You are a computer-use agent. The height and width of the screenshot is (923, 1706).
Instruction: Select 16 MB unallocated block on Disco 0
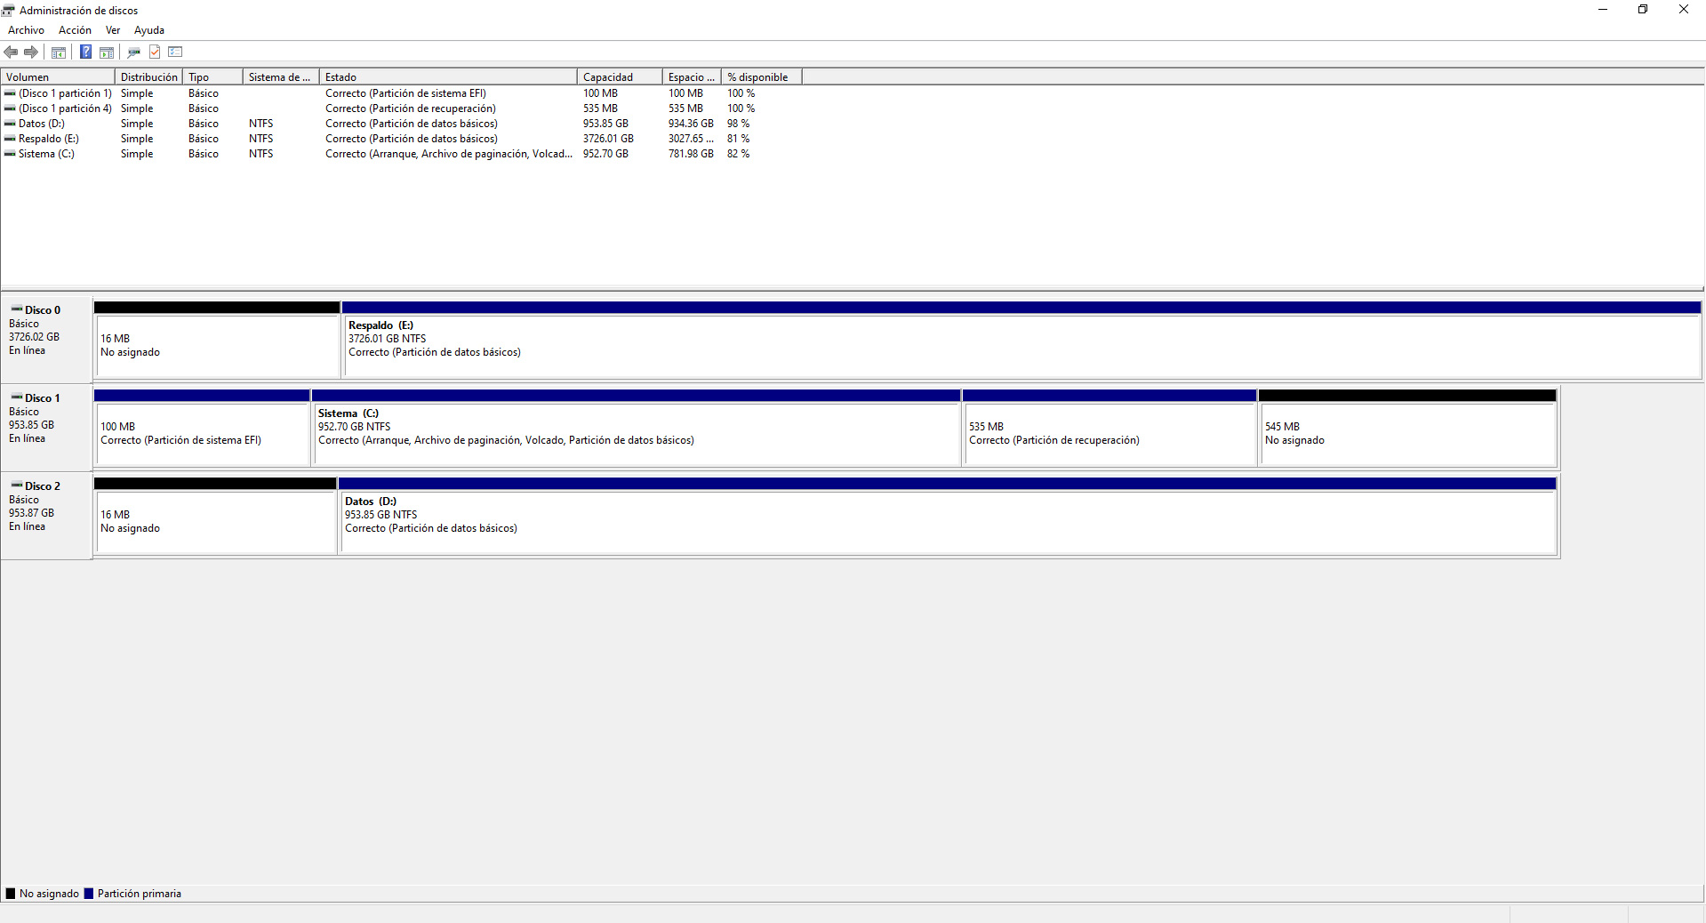tap(217, 340)
